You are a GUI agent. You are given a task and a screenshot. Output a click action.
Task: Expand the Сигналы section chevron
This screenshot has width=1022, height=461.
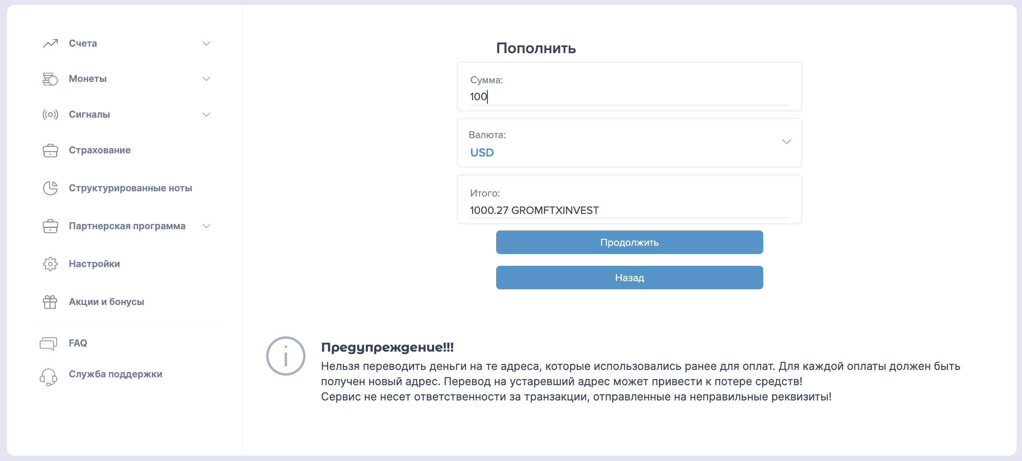pyautogui.click(x=206, y=115)
